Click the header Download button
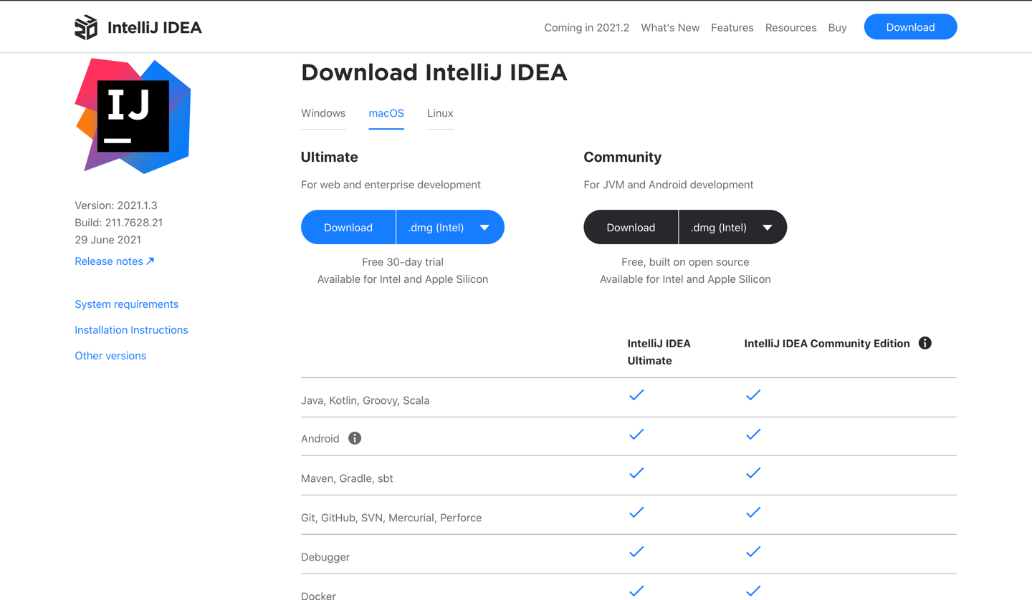 [910, 27]
